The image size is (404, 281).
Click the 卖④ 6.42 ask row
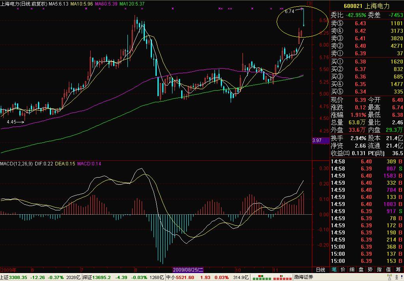click(x=367, y=31)
